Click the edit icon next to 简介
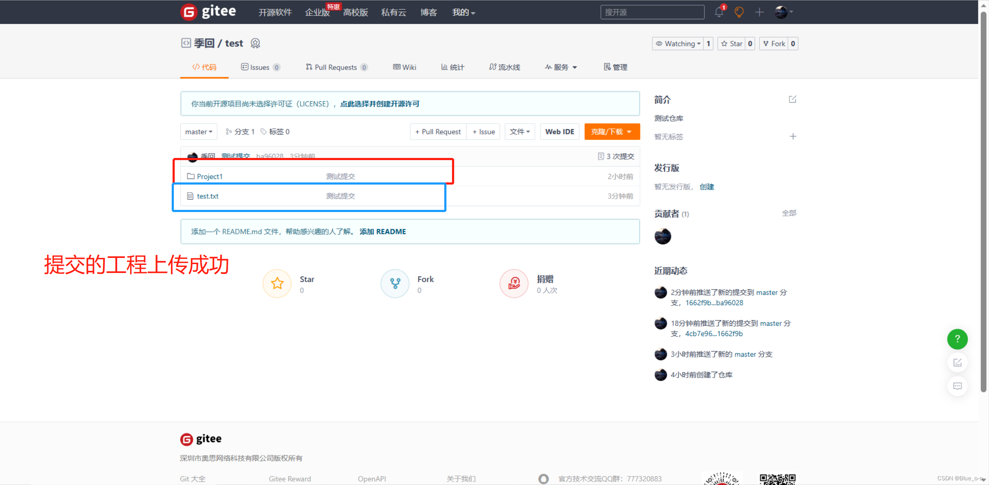The height and width of the screenshot is (485, 989). pos(792,99)
